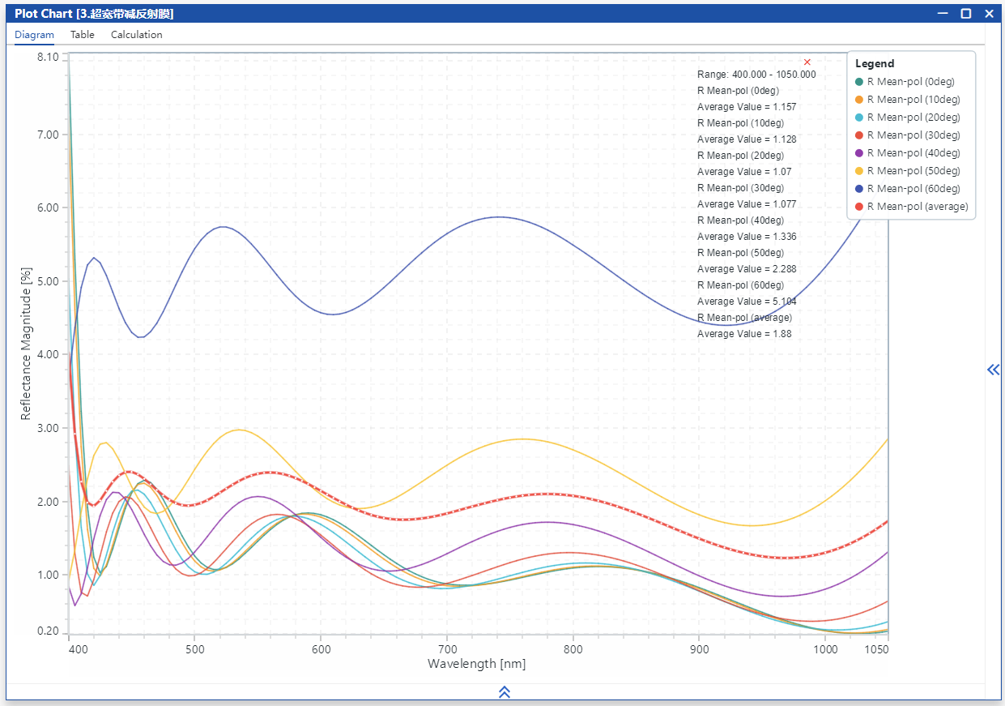The height and width of the screenshot is (706, 1005).
Task: Expand the bottom panel double chevron
Action: tap(504, 691)
